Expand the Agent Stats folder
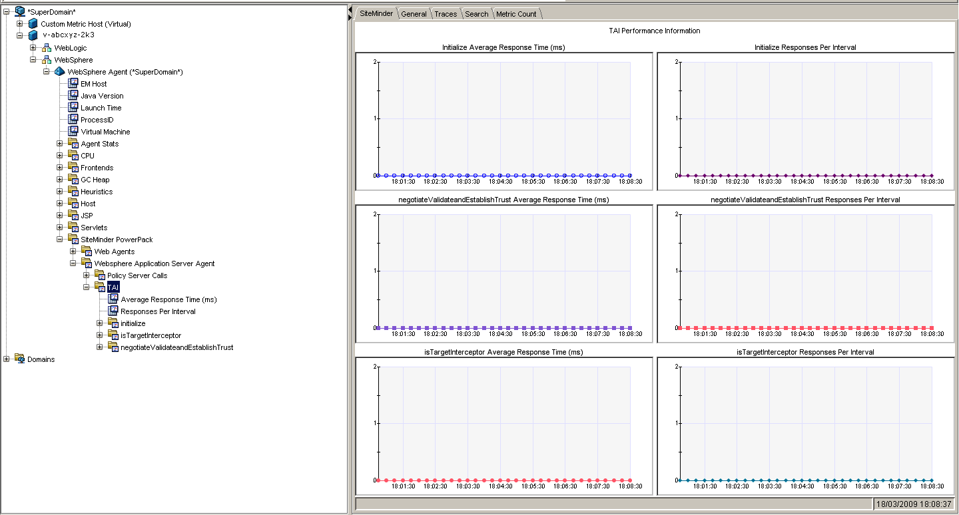Image resolution: width=959 pixels, height=515 pixels. (60, 143)
